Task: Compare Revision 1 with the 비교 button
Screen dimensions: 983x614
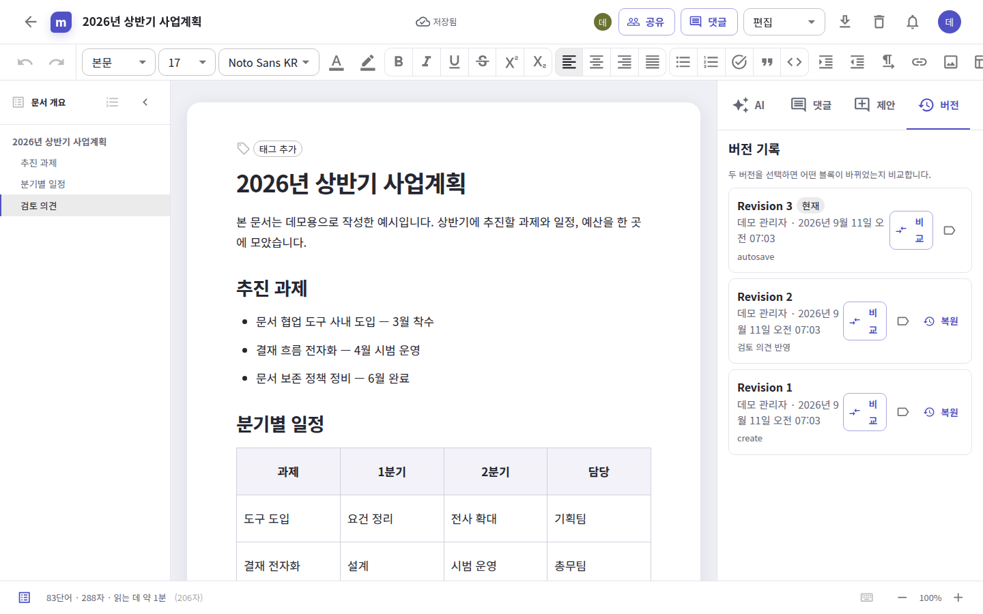Action: [x=865, y=412]
